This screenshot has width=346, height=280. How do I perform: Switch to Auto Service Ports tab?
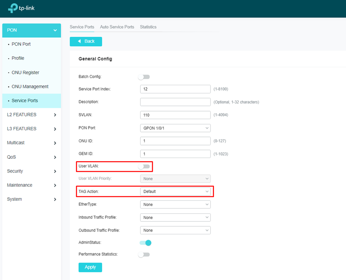[x=117, y=27]
